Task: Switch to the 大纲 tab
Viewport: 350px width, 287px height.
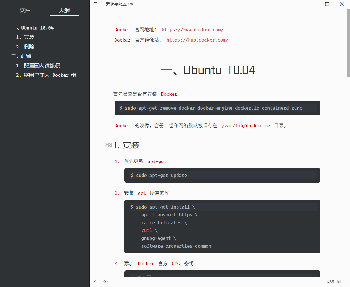Action: click(x=64, y=10)
